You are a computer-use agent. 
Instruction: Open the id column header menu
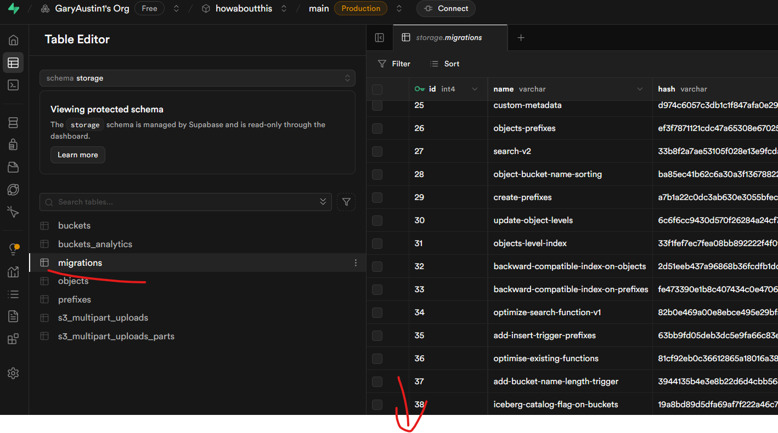(x=475, y=89)
